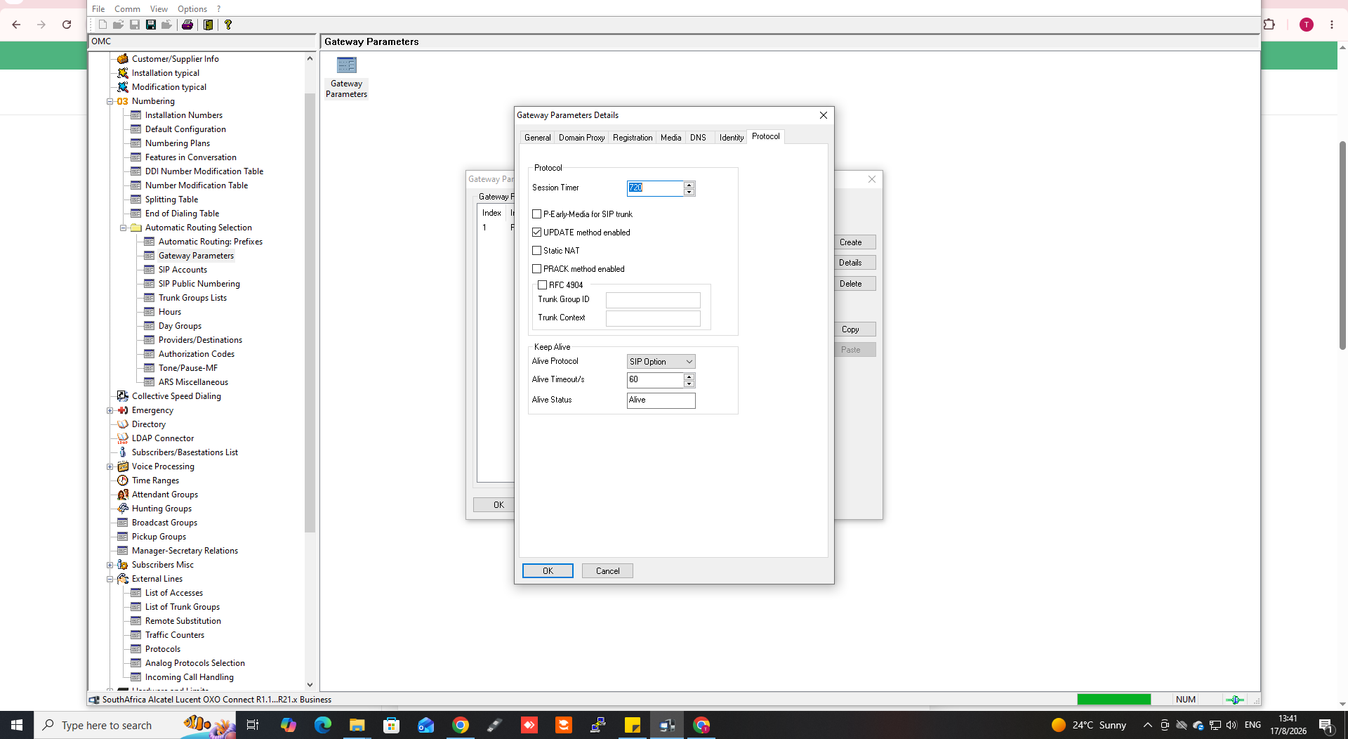Open Microsoft Edge from the taskbar
This screenshot has width=1348, height=739.
323,725
